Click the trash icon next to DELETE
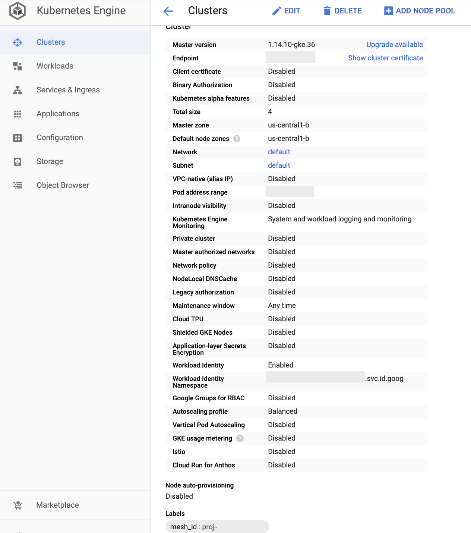The image size is (471, 533). 327,11
